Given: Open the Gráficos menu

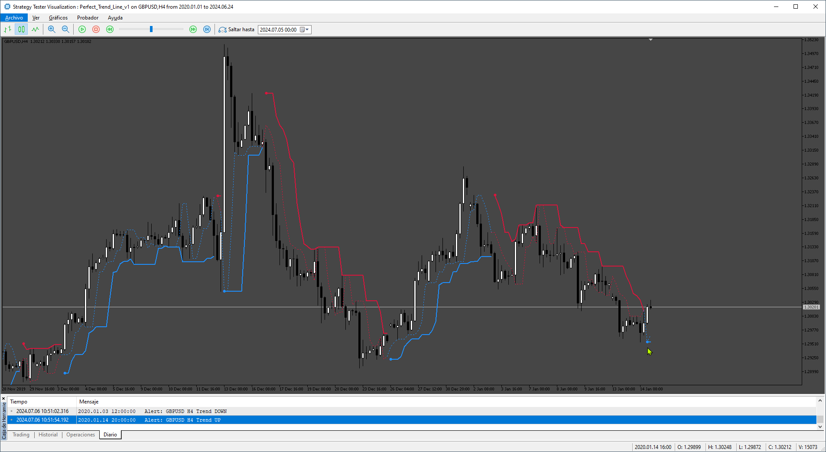Looking at the screenshot, I should coord(58,18).
